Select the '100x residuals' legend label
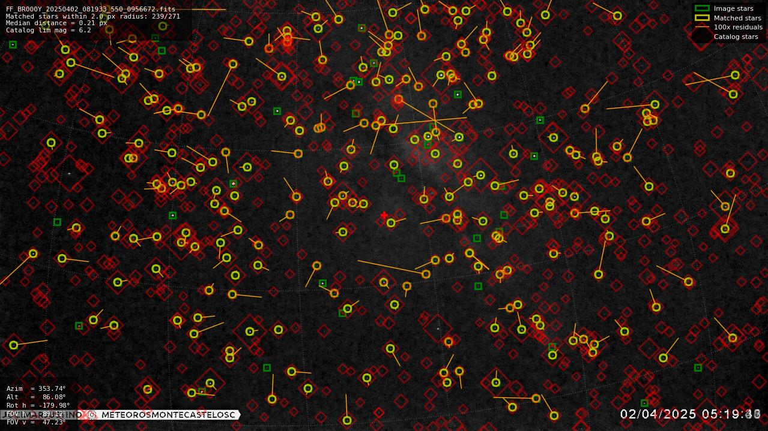 738,27
